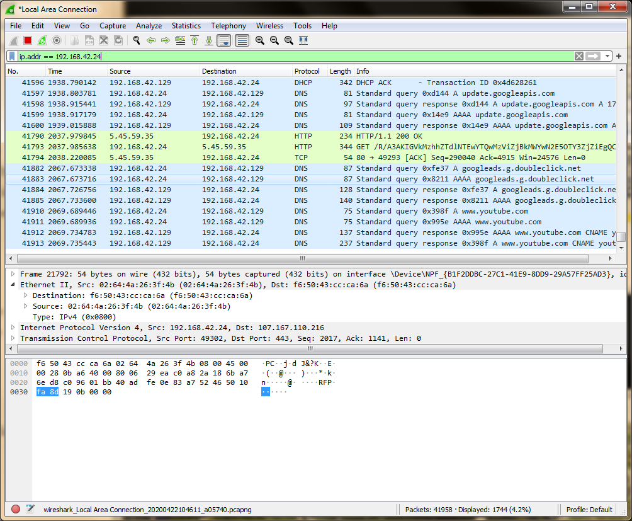Sort by Destination column header
Viewport: 632px width, 521px height.
246,71
